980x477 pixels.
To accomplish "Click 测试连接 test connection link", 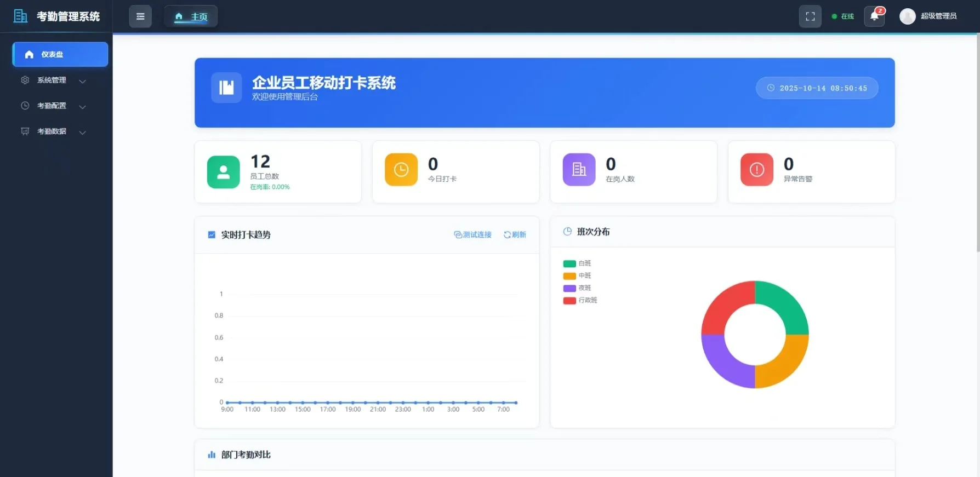I will pyautogui.click(x=472, y=234).
